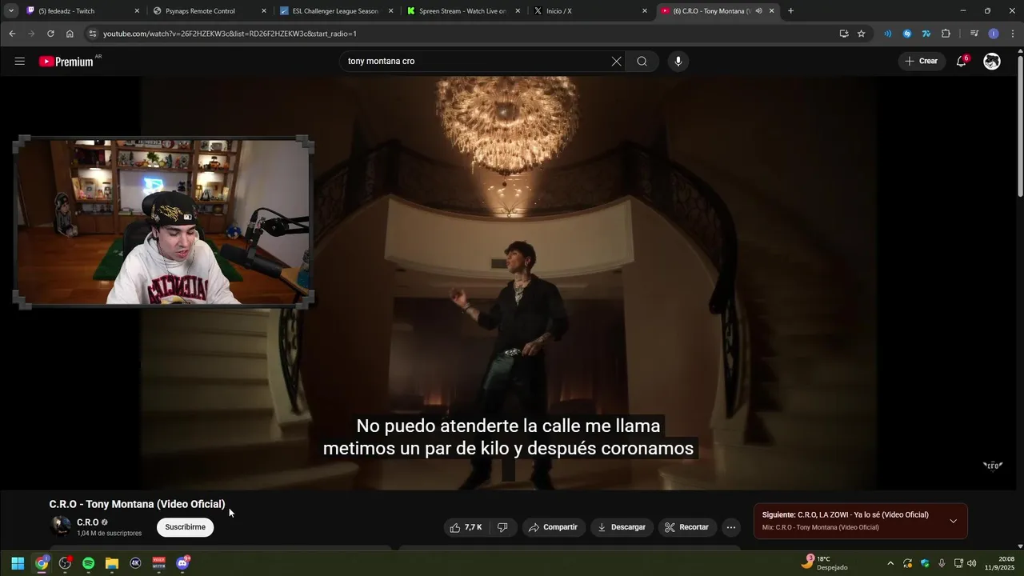Show hidden system tray icons chevron
Screen dimensions: 1024x576
(890, 563)
